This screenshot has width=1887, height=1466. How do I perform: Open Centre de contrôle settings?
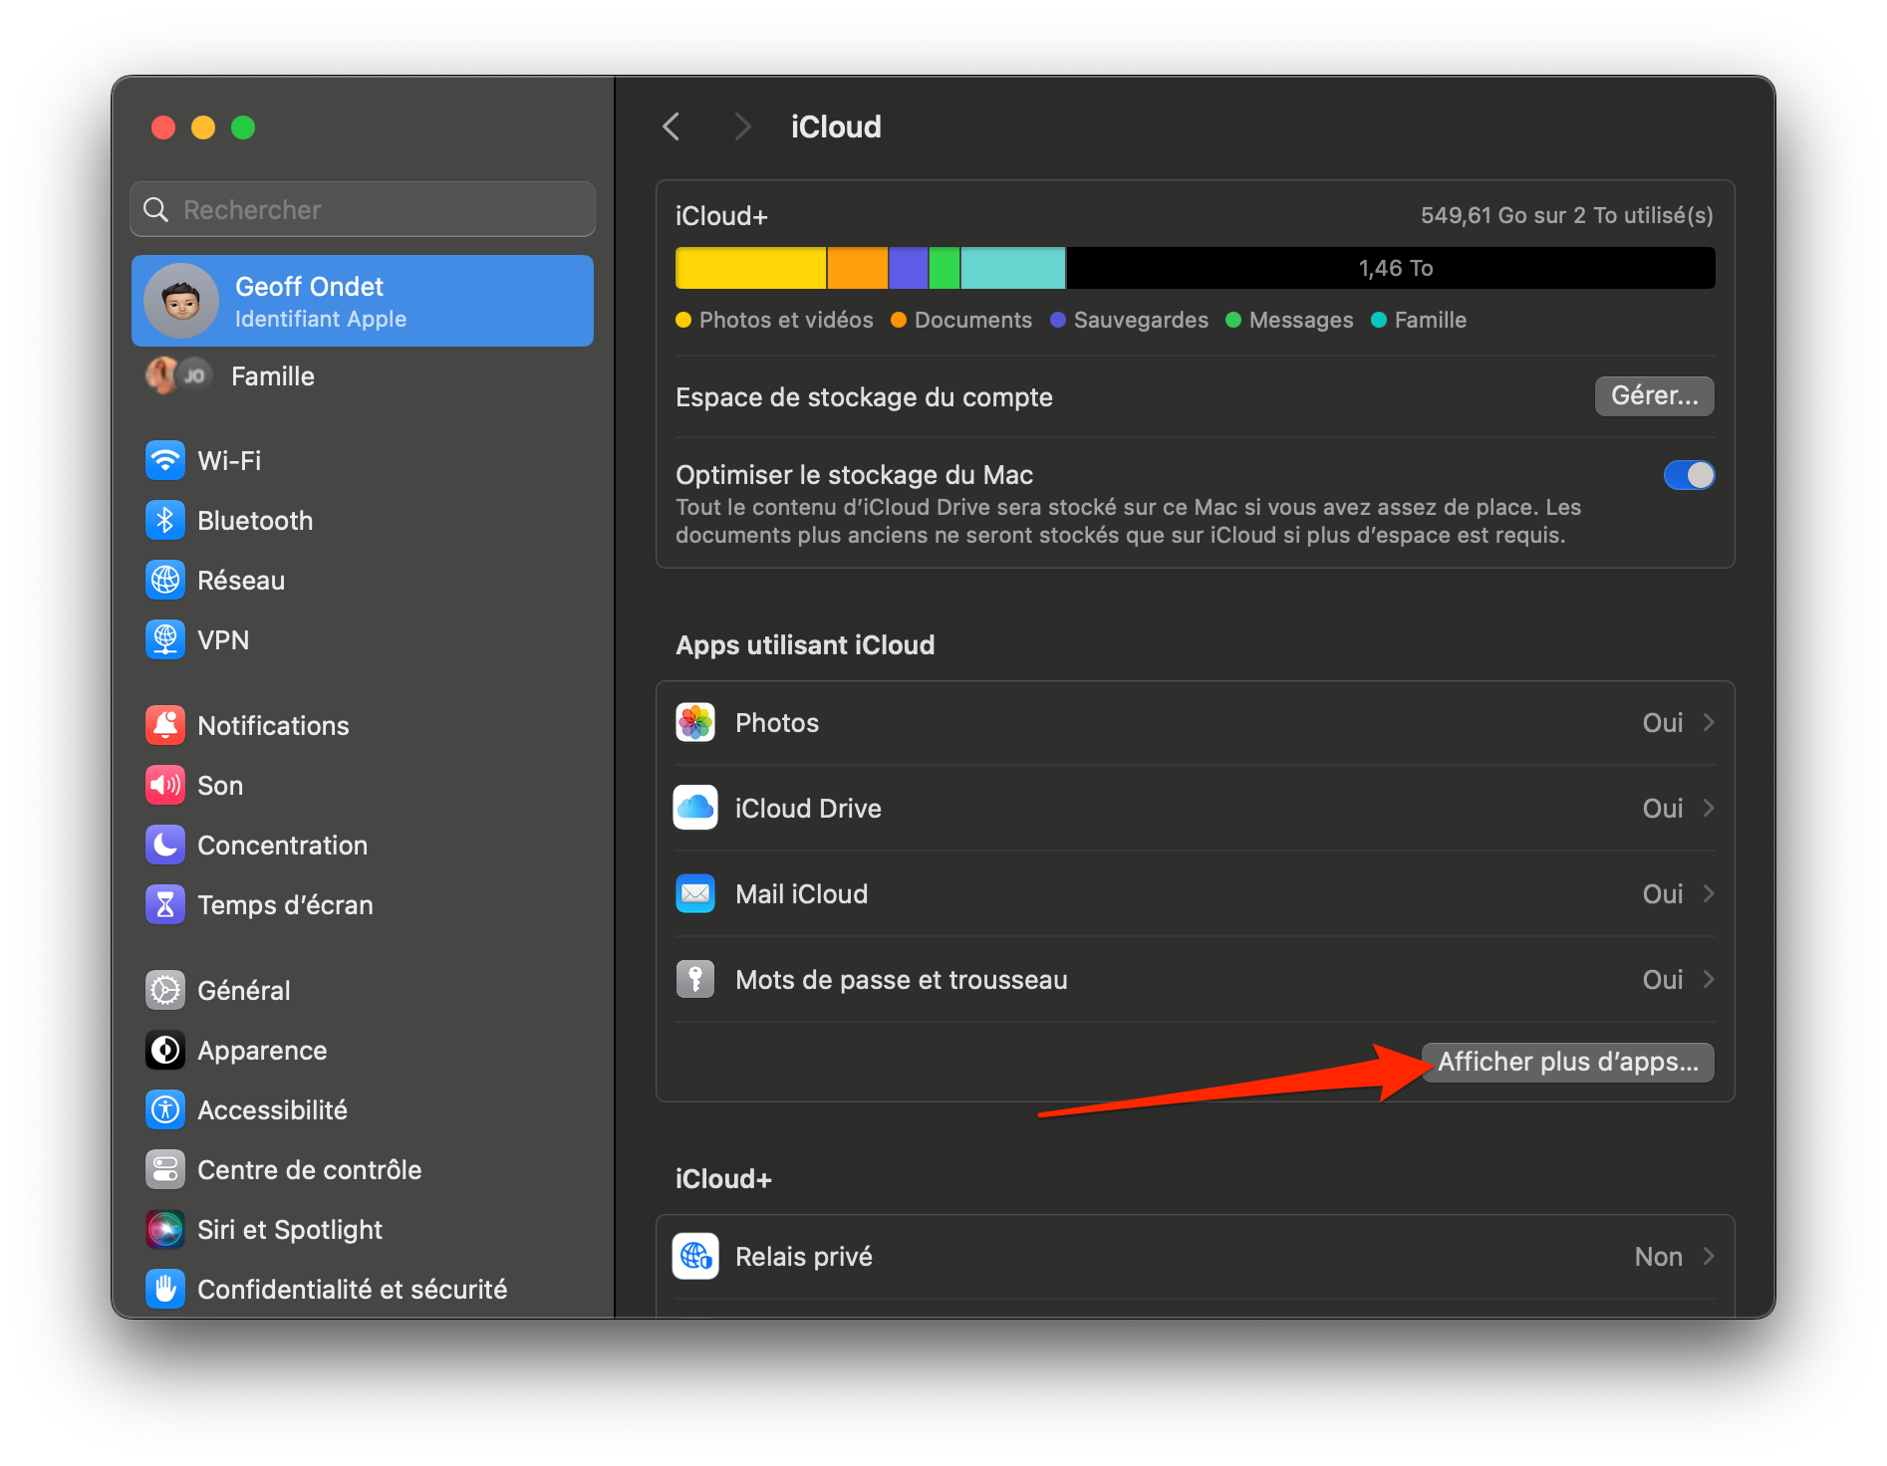(x=363, y=1169)
